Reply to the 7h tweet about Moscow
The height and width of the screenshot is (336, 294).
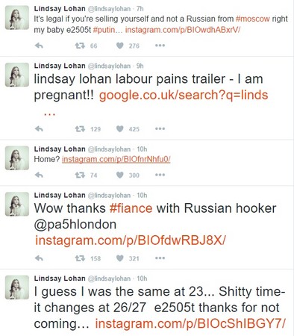click(39, 46)
